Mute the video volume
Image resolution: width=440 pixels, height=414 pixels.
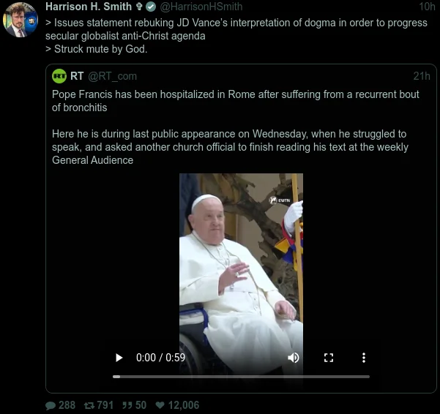click(294, 358)
